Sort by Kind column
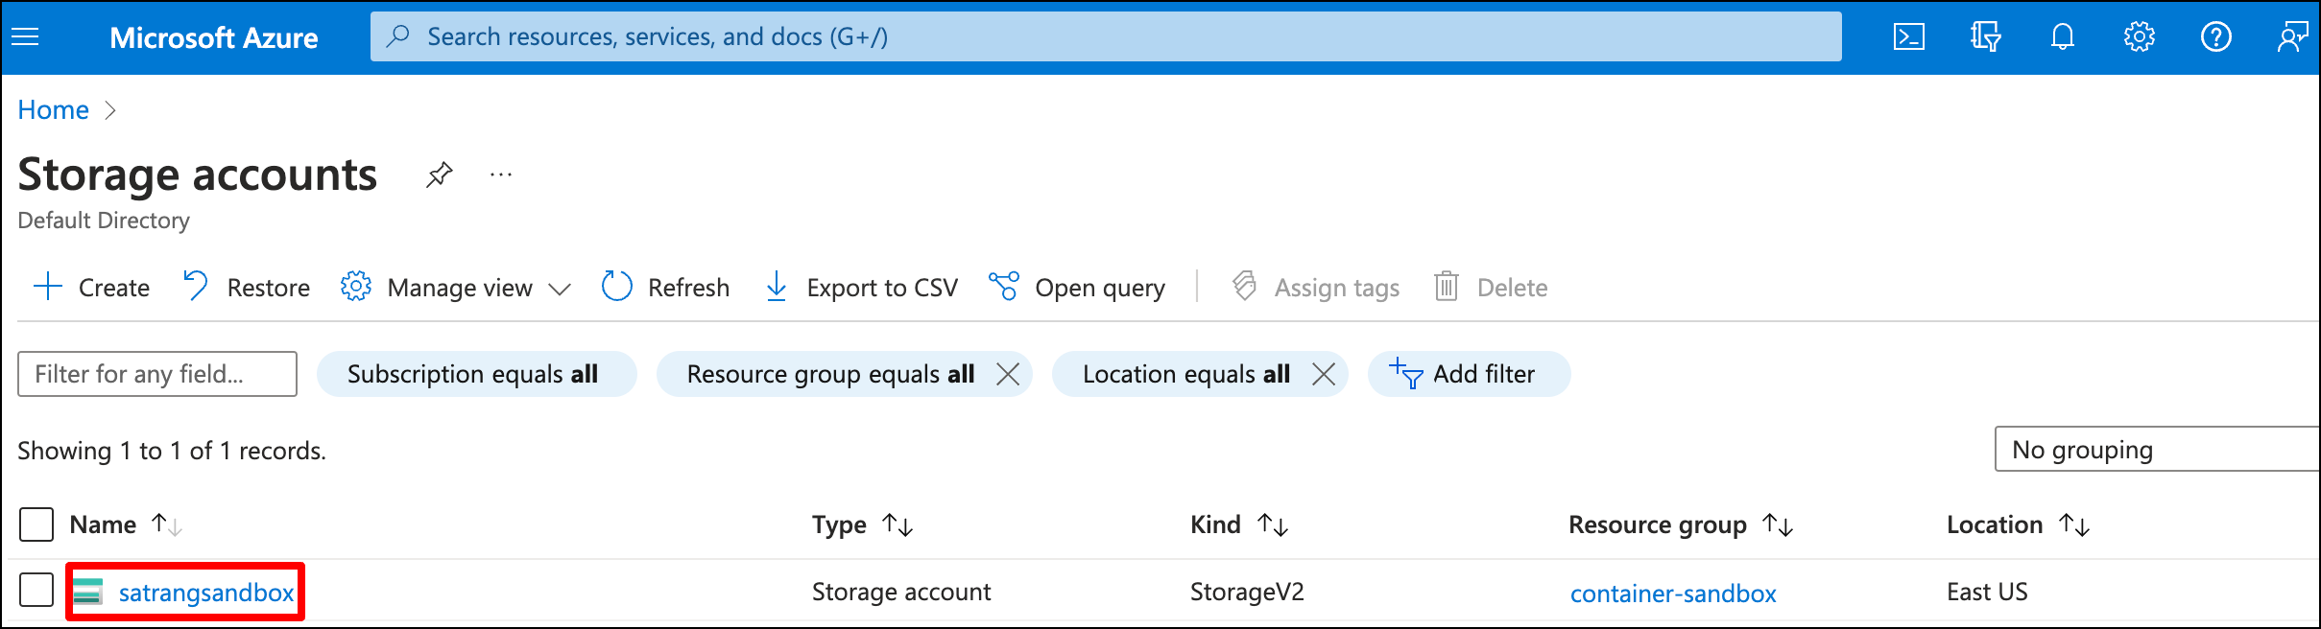The image size is (2321, 629). click(x=1239, y=524)
